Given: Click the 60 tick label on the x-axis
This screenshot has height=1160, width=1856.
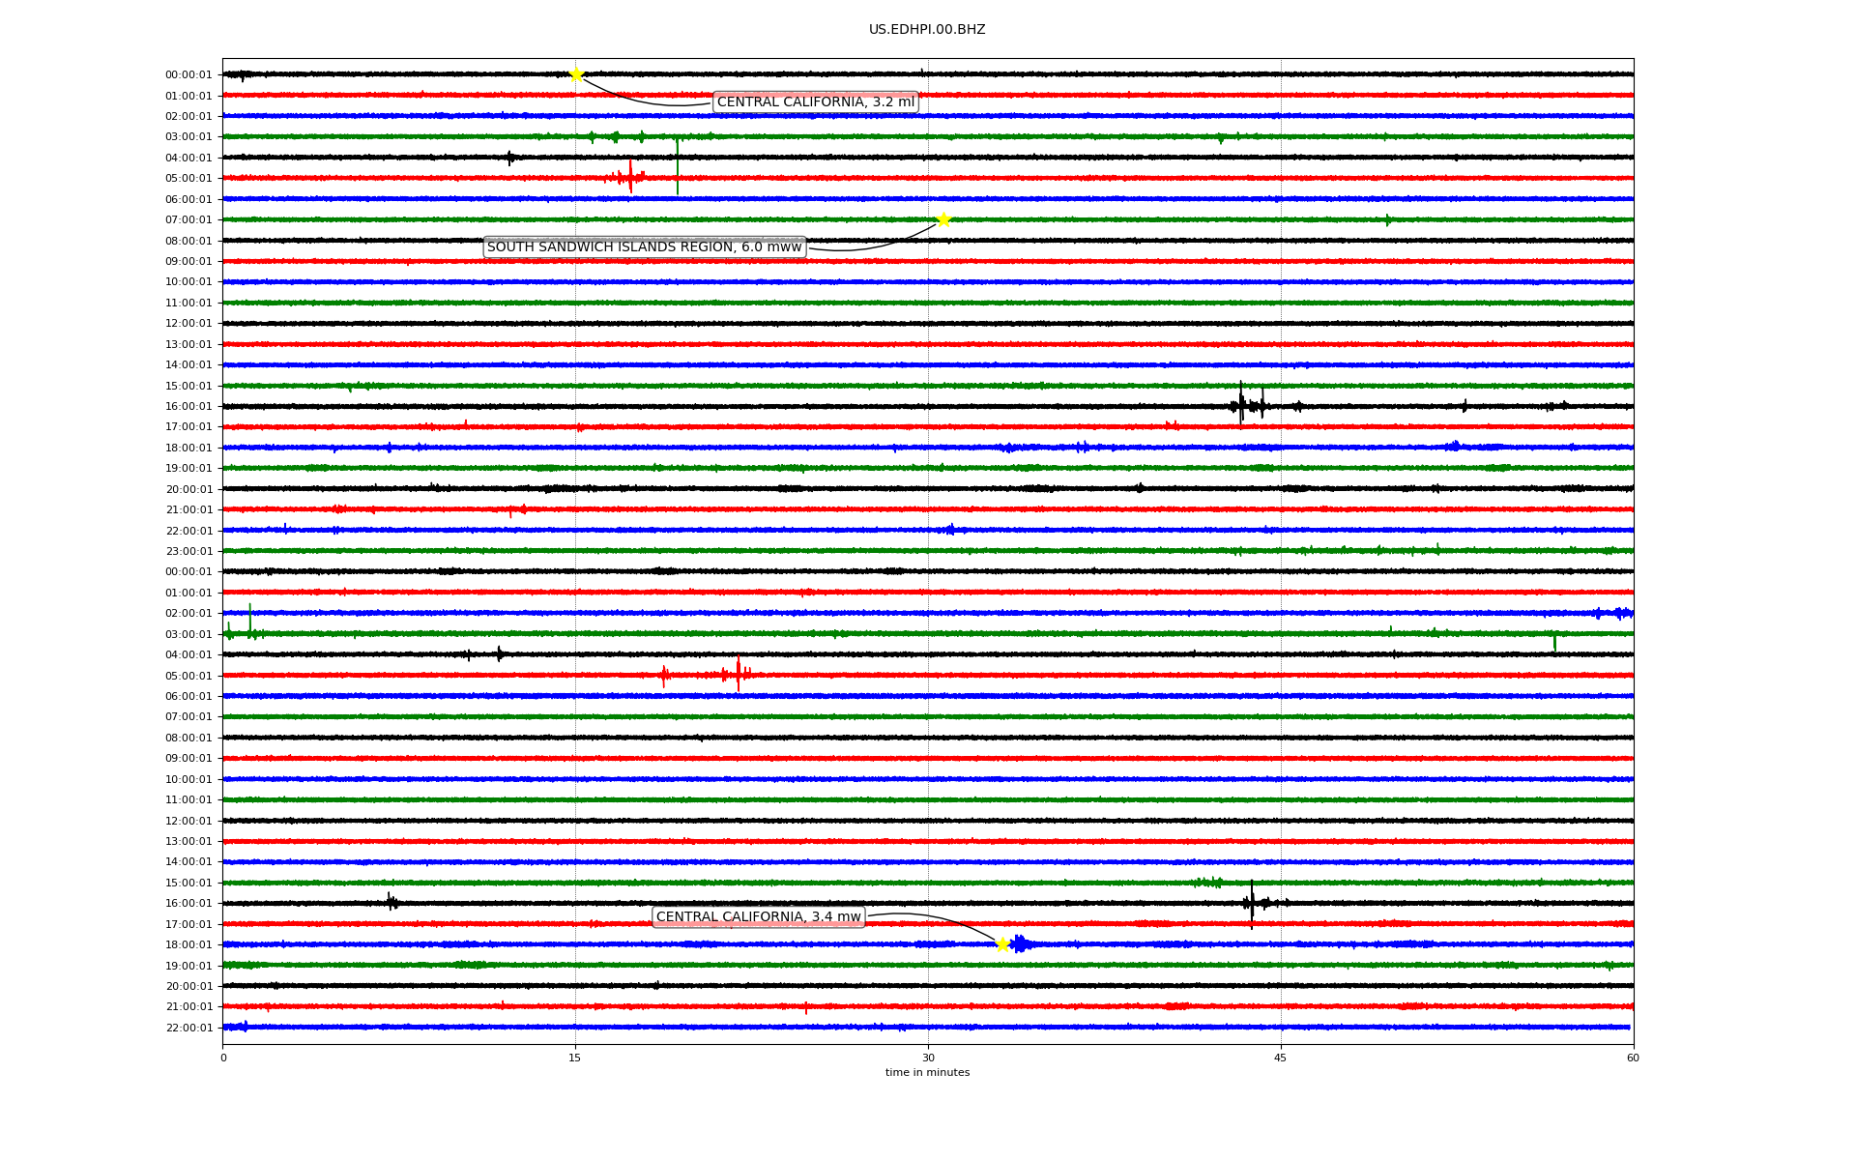Looking at the screenshot, I should tap(1633, 1058).
